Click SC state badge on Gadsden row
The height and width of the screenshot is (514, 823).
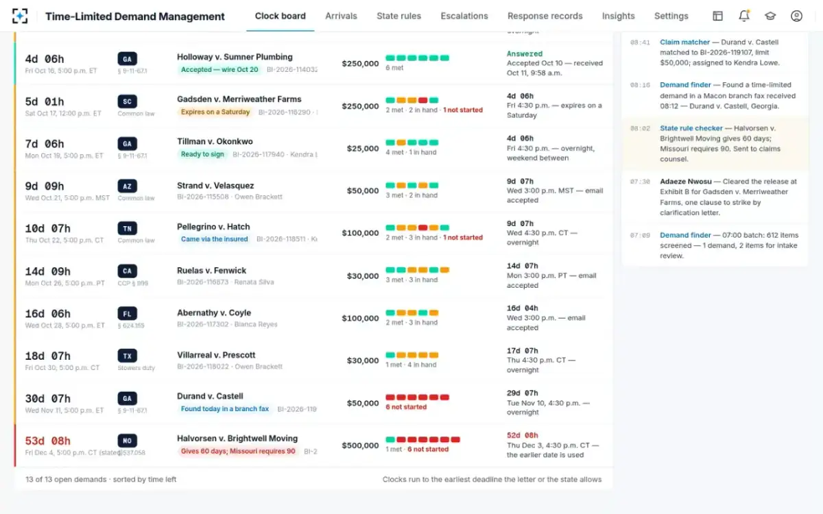tap(128, 101)
